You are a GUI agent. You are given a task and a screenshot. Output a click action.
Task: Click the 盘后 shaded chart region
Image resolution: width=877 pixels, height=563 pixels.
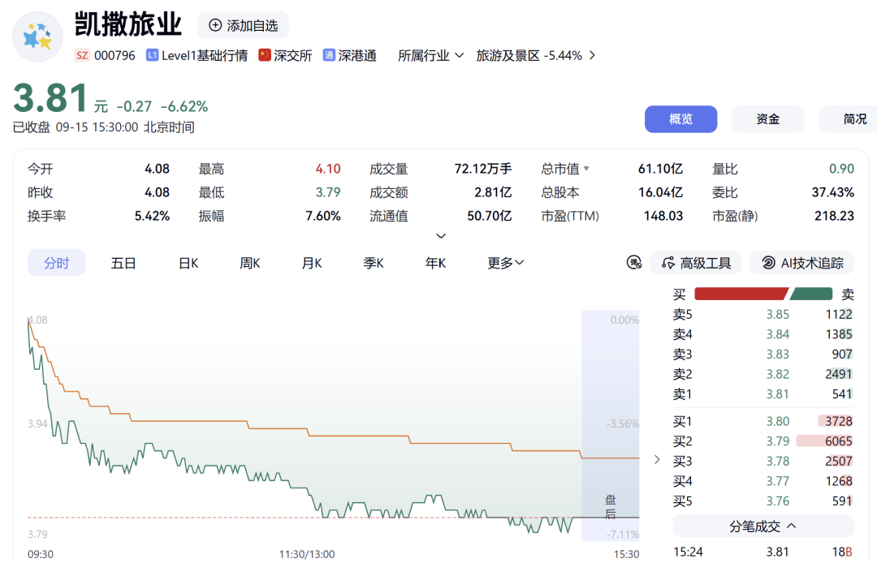tap(610, 426)
